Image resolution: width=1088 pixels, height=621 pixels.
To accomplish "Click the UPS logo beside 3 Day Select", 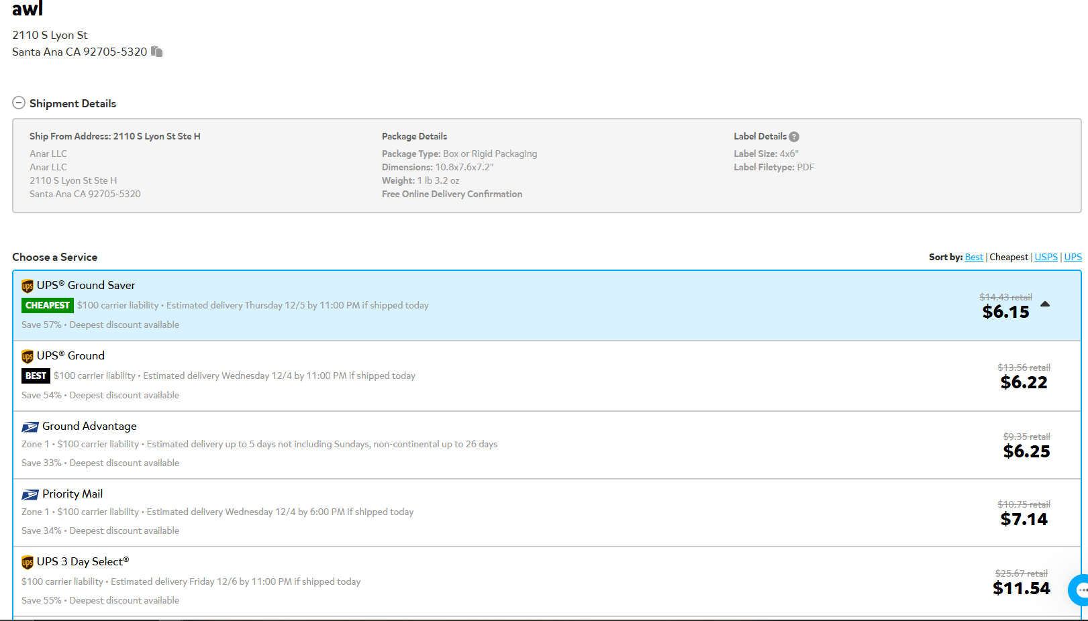I will tap(28, 563).
